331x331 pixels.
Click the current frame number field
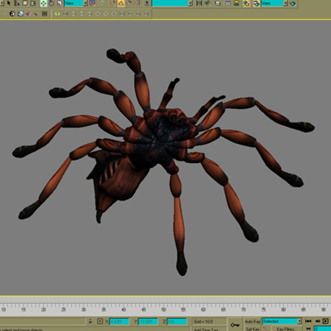pyautogui.click(x=322, y=329)
